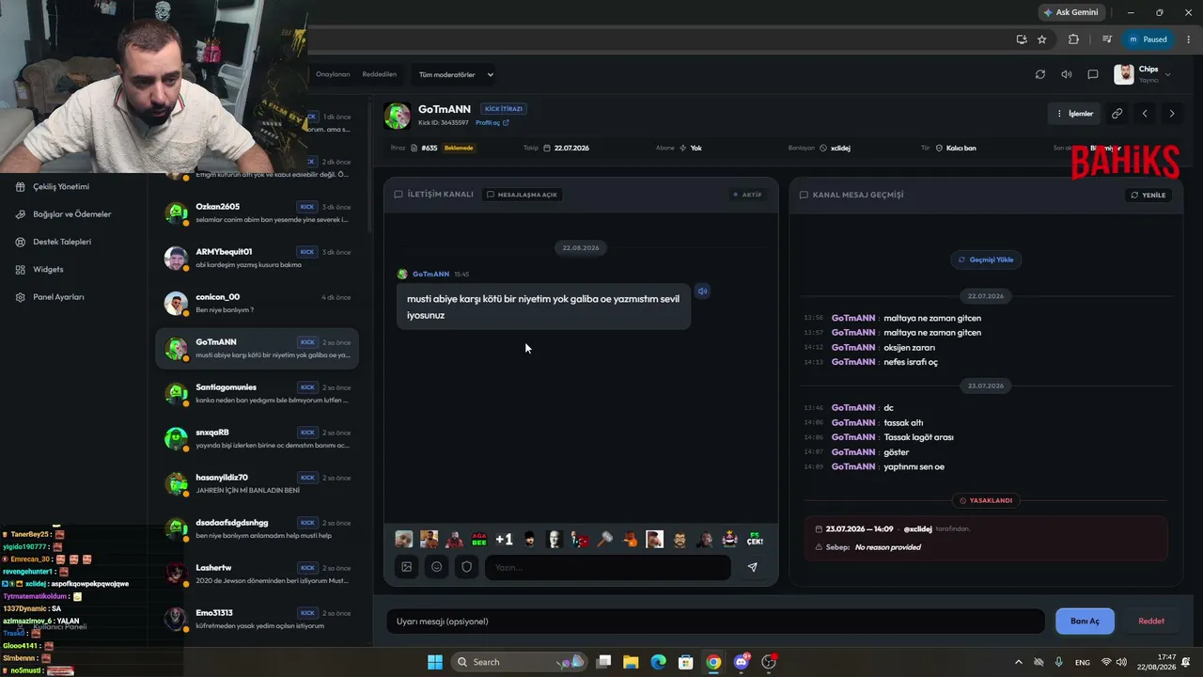The width and height of the screenshot is (1203, 677).
Task: Select the Ozkan2605 appeal row
Action: tap(258, 213)
